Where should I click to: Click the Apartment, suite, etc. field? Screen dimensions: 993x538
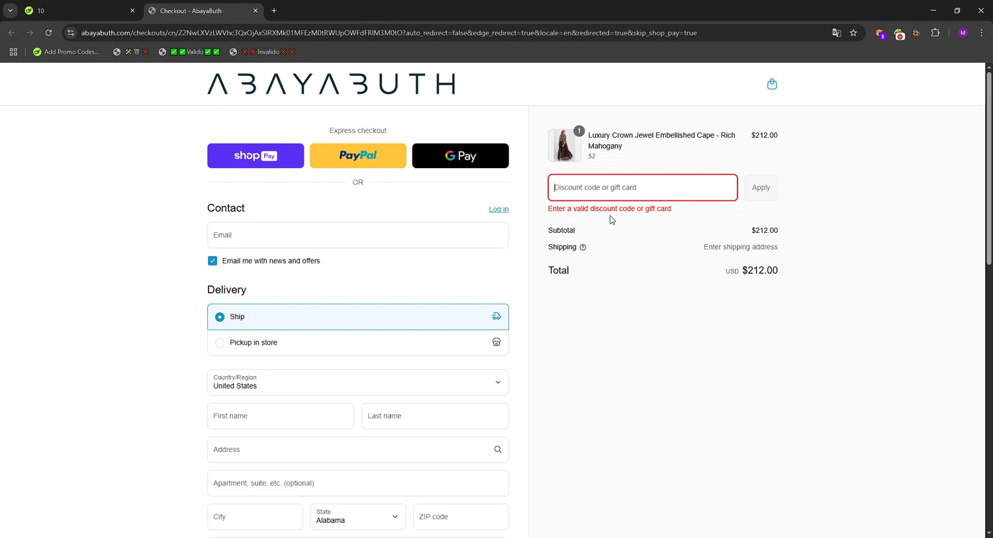pos(357,483)
